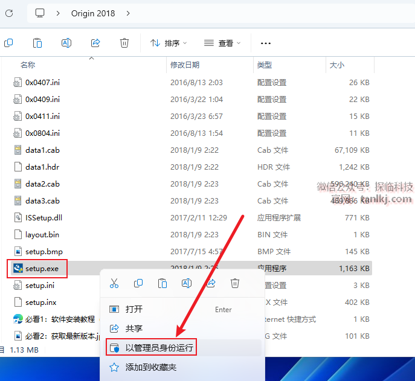Choose 打开 in the context menu

coord(183,309)
